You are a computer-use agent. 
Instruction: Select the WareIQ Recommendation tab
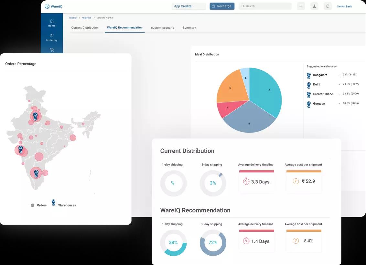click(125, 27)
